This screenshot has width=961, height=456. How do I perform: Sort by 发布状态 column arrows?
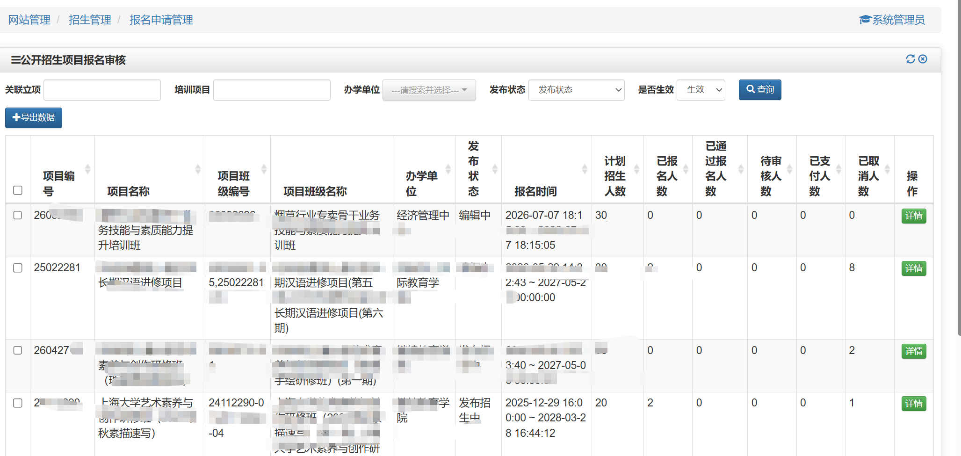[495, 169]
